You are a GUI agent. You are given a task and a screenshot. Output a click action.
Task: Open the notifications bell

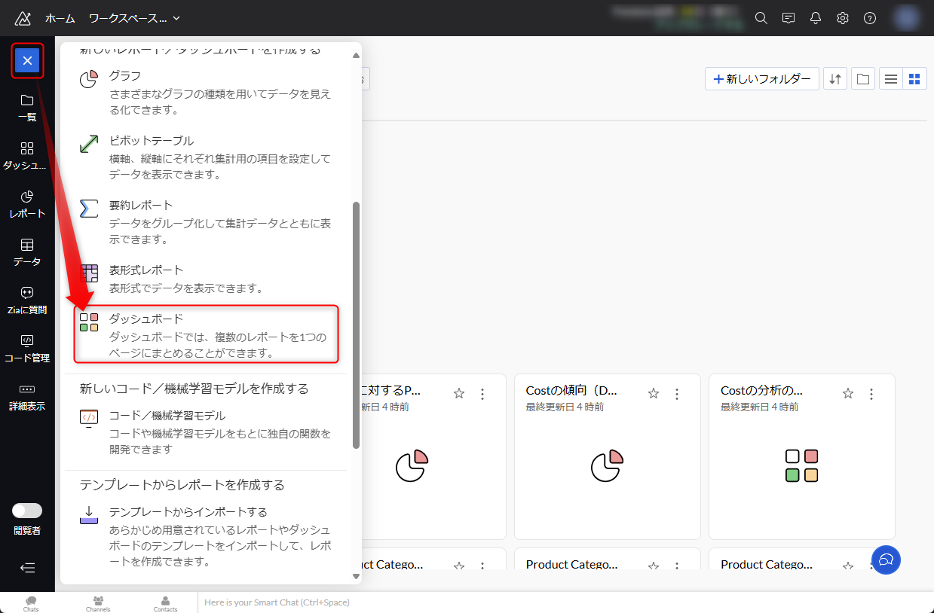click(x=815, y=17)
